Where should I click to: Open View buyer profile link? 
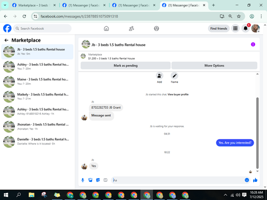[178, 94]
